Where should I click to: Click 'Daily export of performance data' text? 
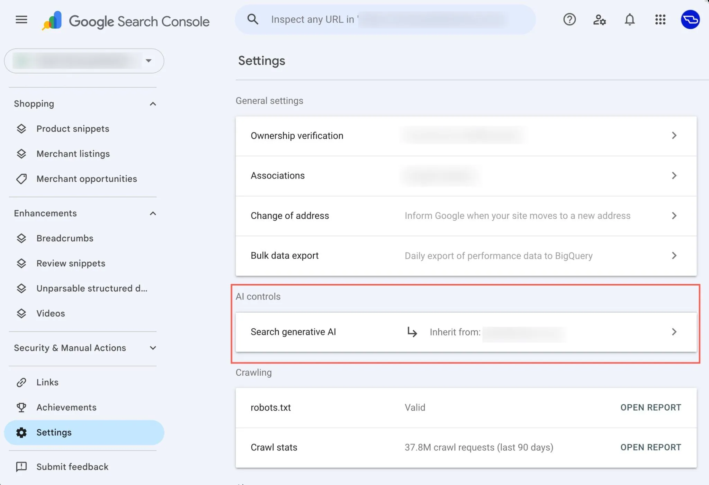(x=499, y=256)
